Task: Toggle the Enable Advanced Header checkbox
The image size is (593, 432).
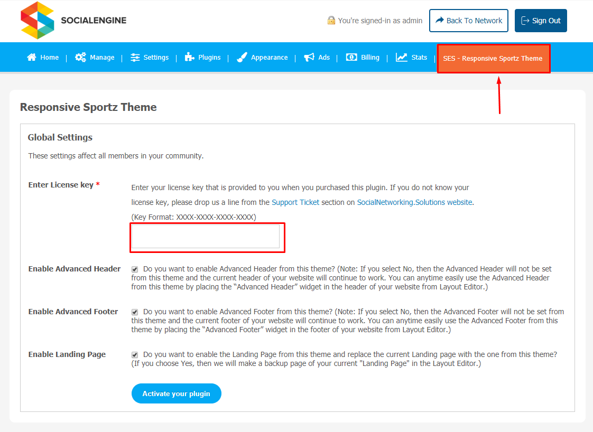Action: pos(135,269)
